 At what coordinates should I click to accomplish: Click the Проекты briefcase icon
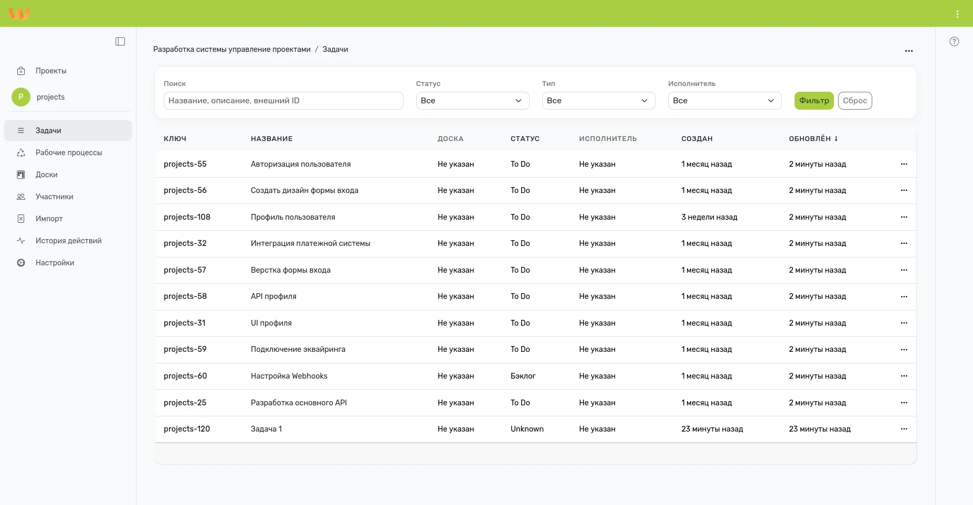[21, 71]
